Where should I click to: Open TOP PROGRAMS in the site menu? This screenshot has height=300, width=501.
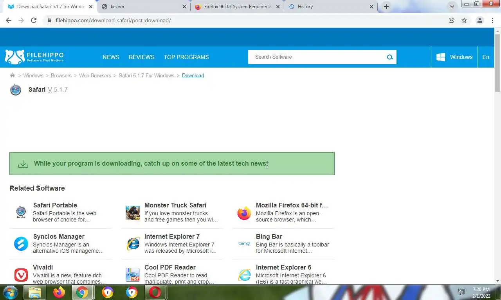(186, 57)
